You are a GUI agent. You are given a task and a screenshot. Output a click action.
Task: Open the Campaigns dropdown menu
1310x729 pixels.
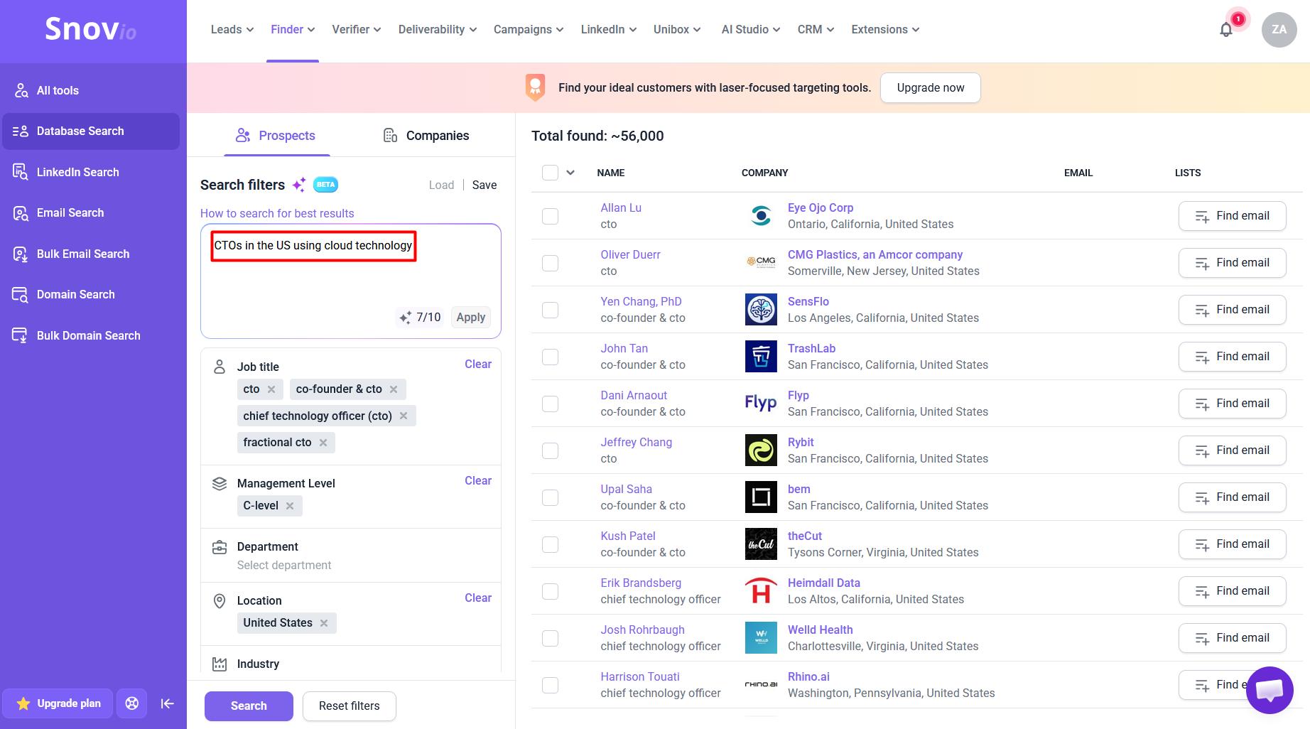(x=529, y=30)
